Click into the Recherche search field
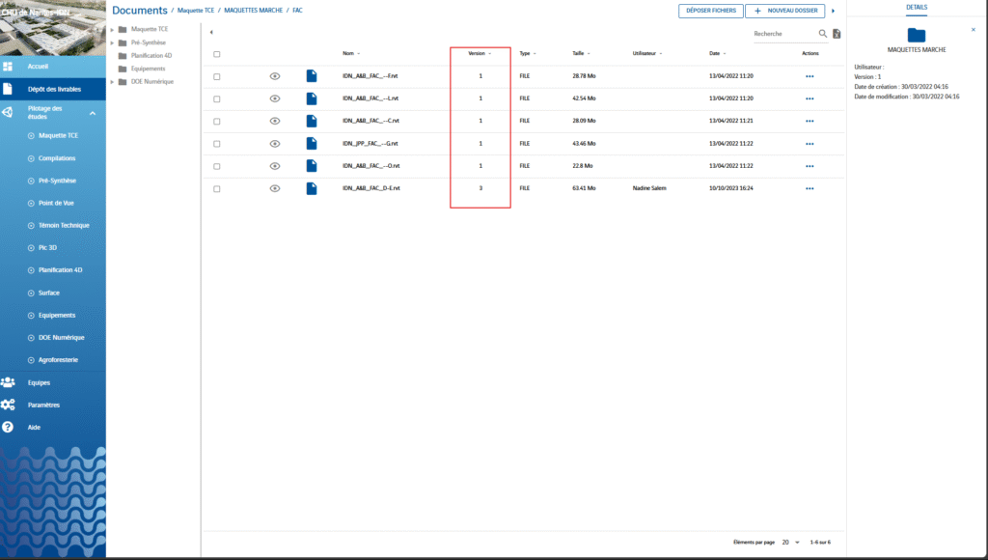Image resolution: width=988 pixels, height=560 pixels. 782,34
